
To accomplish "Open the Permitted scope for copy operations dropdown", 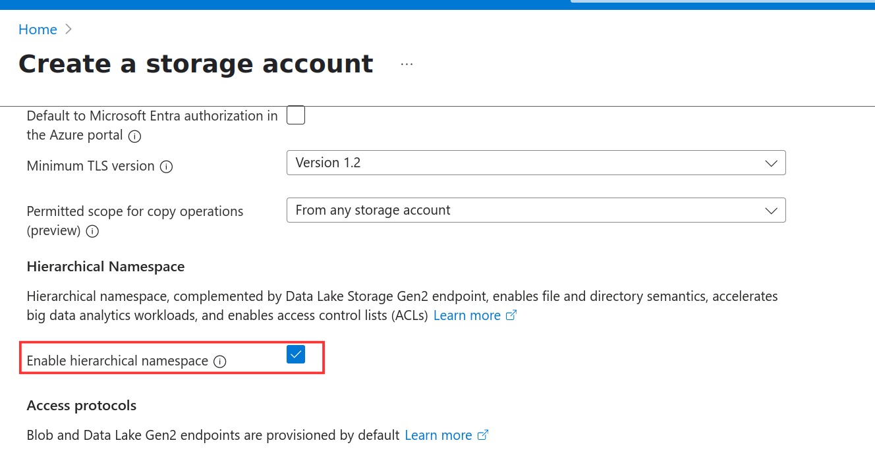I will click(x=536, y=210).
